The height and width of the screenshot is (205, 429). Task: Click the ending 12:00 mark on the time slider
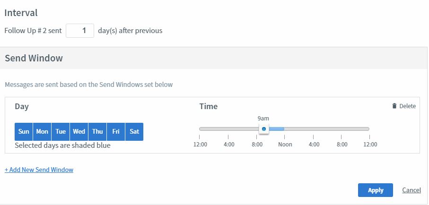368,129
